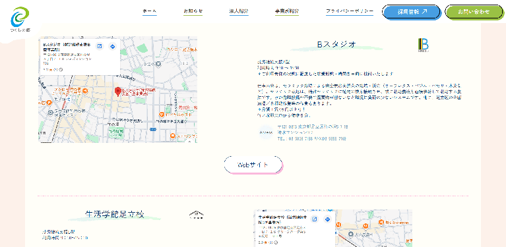Click the 生活学館足立校 house logo
Screen dimensions: 506x247
point(197,215)
